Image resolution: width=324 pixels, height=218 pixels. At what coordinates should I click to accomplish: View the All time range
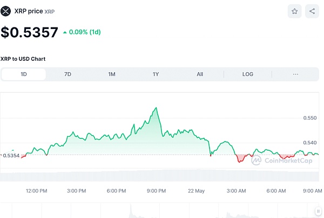pos(200,74)
